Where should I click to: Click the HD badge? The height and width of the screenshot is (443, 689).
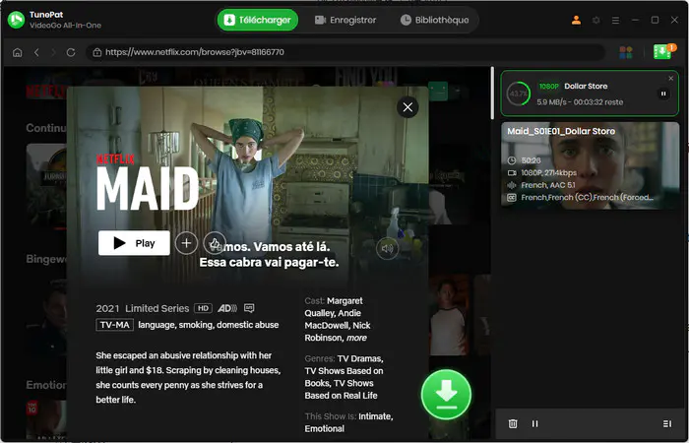click(203, 308)
